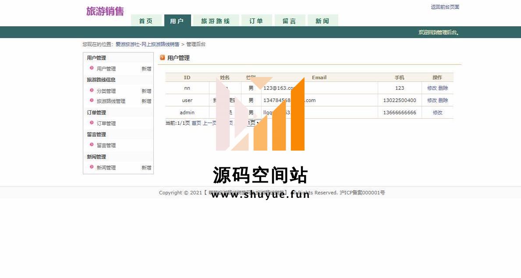Viewport: 521px width, 278px height.
Task: Click 删除 in the nn user row
Action: pos(443,88)
